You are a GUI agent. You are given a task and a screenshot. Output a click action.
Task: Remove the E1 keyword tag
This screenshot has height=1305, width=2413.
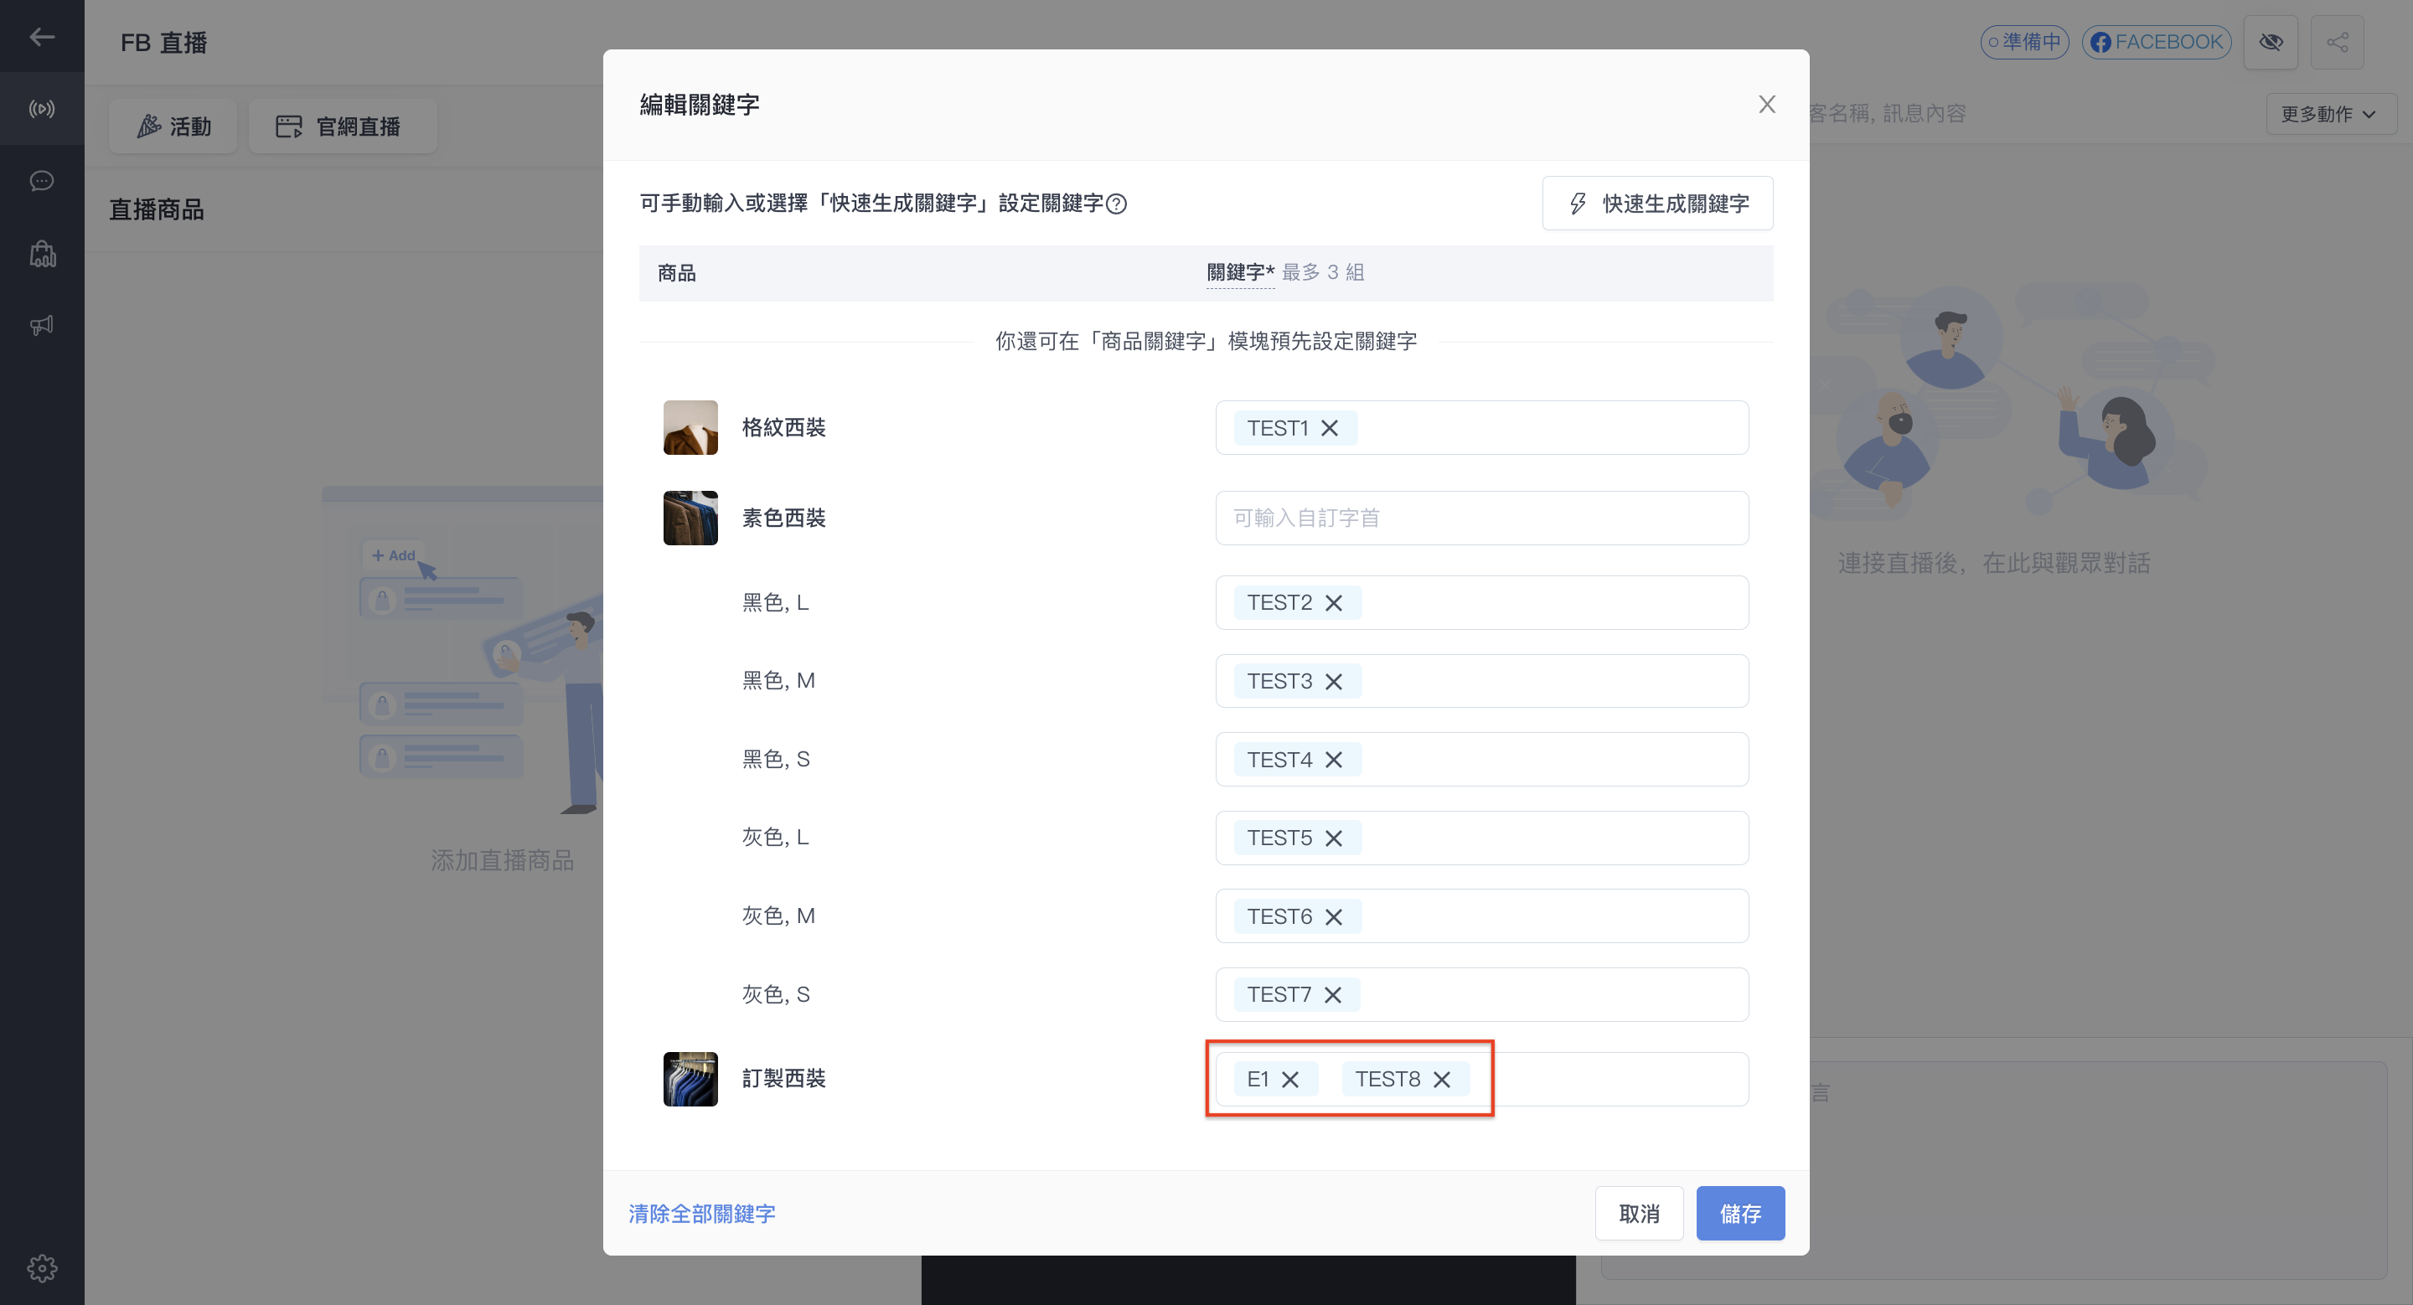1290,1080
